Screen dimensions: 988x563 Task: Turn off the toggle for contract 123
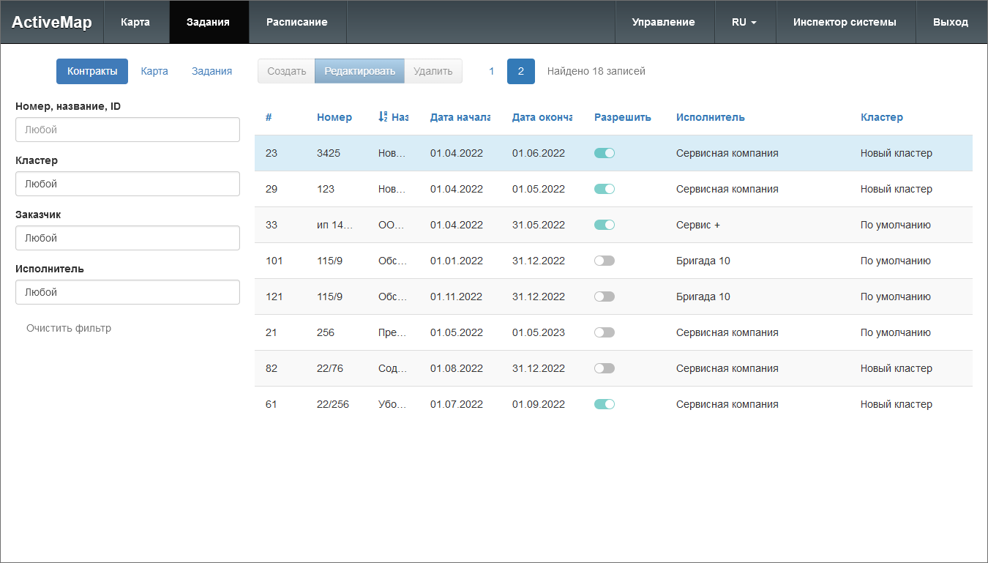point(604,189)
